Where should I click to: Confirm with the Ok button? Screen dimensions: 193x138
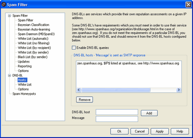coord(119,131)
